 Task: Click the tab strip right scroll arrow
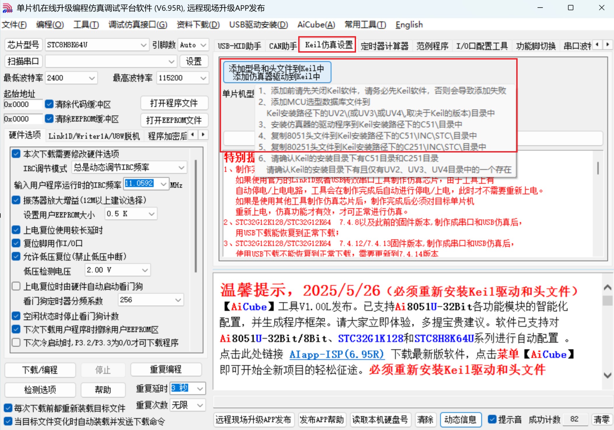tap(608, 45)
